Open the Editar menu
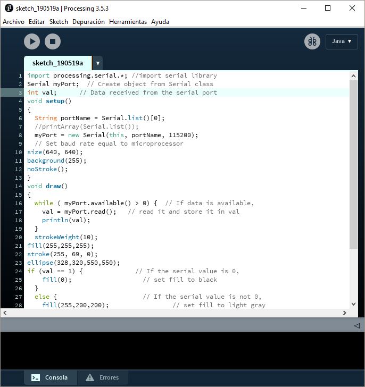This screenshot has height=387, width=365. pyautogui.click(x=37, y=22)
